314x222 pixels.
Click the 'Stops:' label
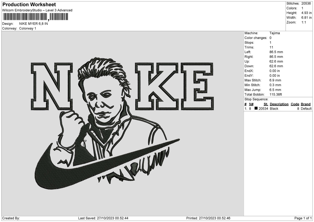[249, 43]
